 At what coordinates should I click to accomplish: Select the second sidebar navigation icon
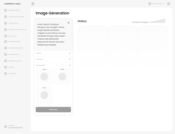pyautogui.click(x=6, y=17)
